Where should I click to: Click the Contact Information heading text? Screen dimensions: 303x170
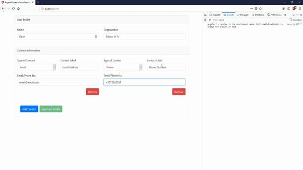click(x=28, y=51)
